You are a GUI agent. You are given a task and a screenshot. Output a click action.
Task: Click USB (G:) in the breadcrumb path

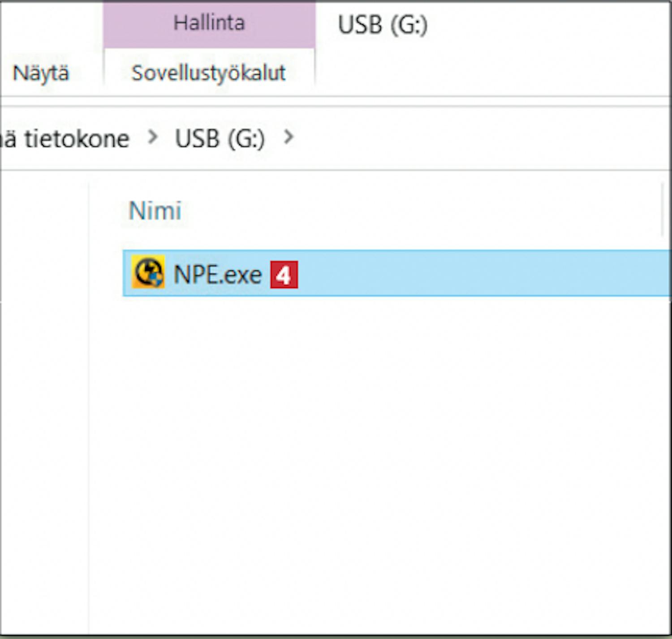pyautogui.click(x=220, y=139)
